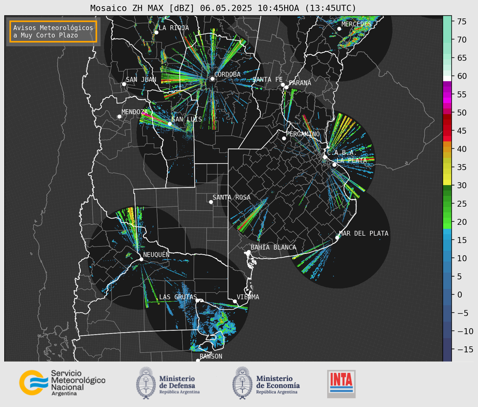This screenshot has width=478, height=407.
Task: Select the VIEDMA city marker
Action: click(x=235, y=301)
